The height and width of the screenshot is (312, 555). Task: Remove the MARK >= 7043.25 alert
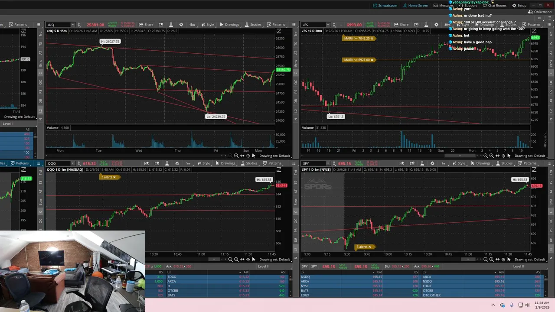coord(372,38)
